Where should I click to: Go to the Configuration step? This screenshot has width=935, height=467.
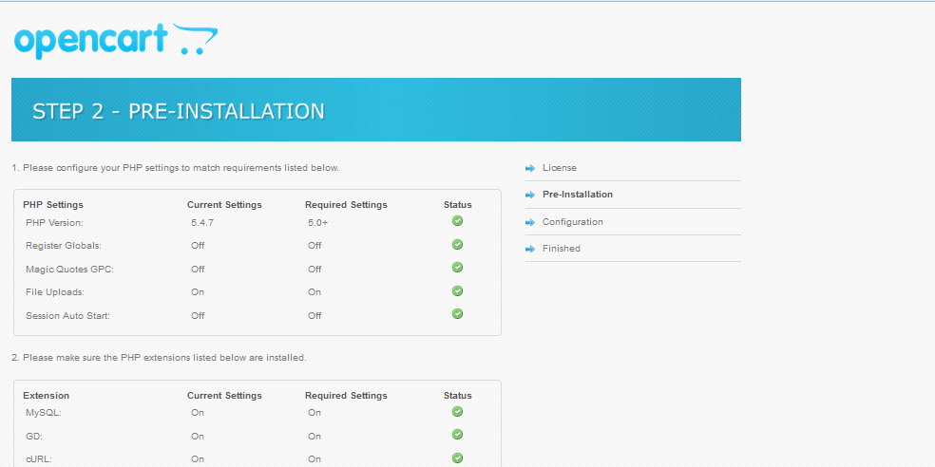click(x=572, y=221)
